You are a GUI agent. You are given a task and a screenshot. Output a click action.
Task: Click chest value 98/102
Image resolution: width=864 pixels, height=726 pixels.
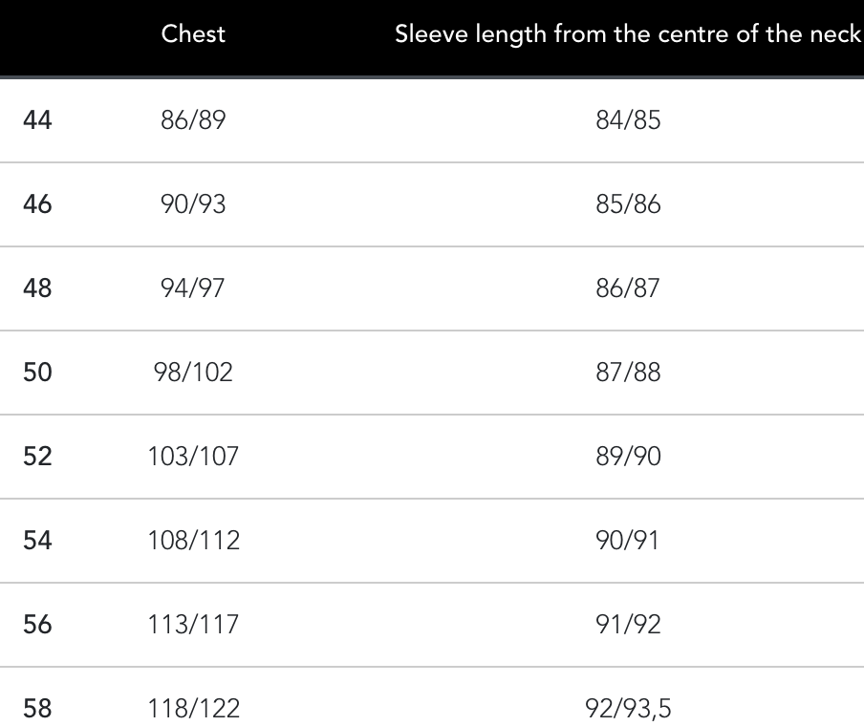click(x=193, y=373)
